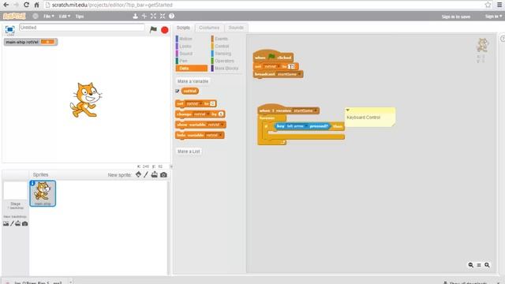Open variable dropdown in set rotVel script block
The width and height of the screenshot is (505, 284).
279,66
